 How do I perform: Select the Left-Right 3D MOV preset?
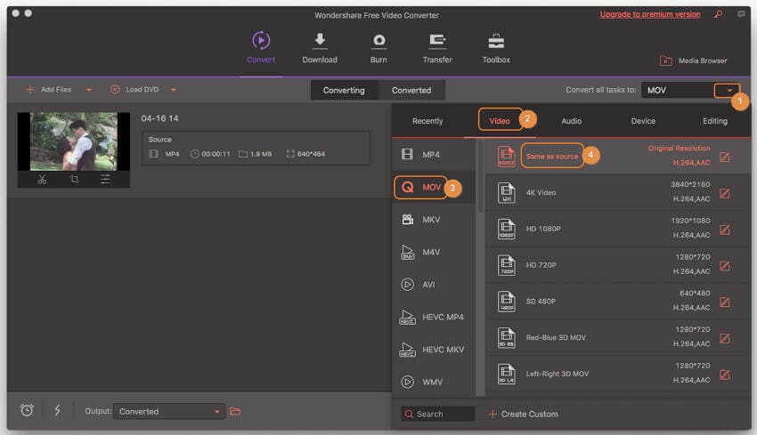pyautogui.click(x=617, y=374)
